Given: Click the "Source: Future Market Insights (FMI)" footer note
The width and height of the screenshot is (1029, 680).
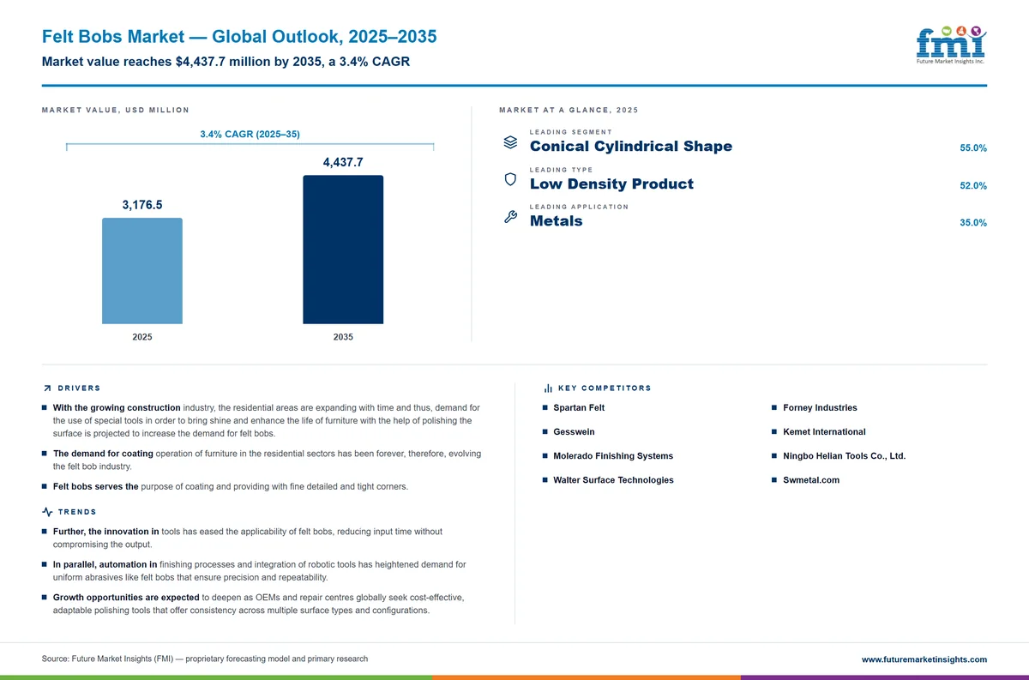Looking at the screenshot, I should (205, 659).
